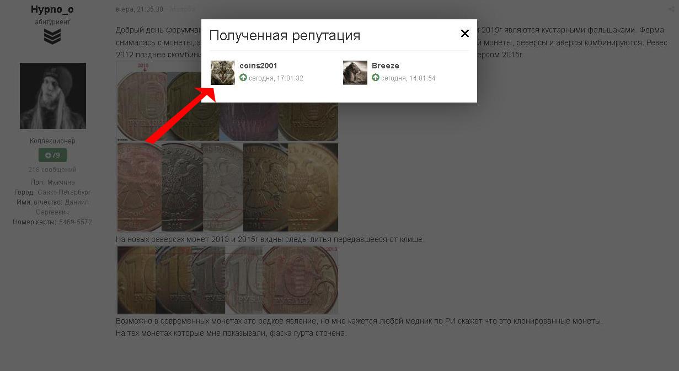Screen dimensions: 679x371
Task: Click the green reputation badge 79
Action: [x=52, y=155]
